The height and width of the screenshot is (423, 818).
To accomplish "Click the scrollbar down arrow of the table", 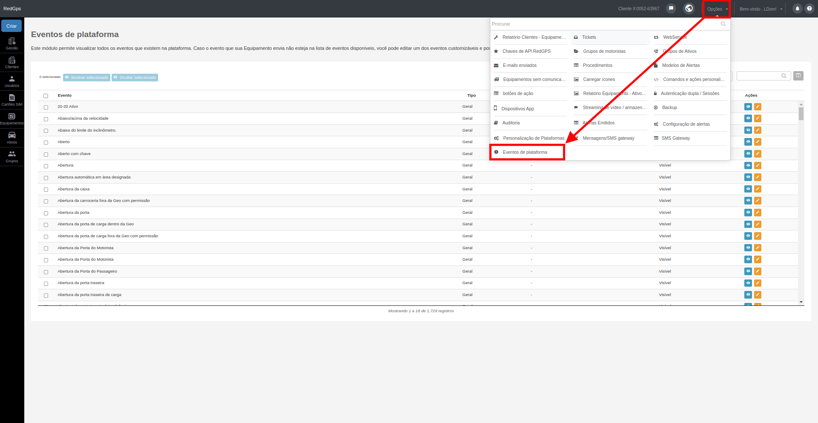I will [x=801, y=302].
